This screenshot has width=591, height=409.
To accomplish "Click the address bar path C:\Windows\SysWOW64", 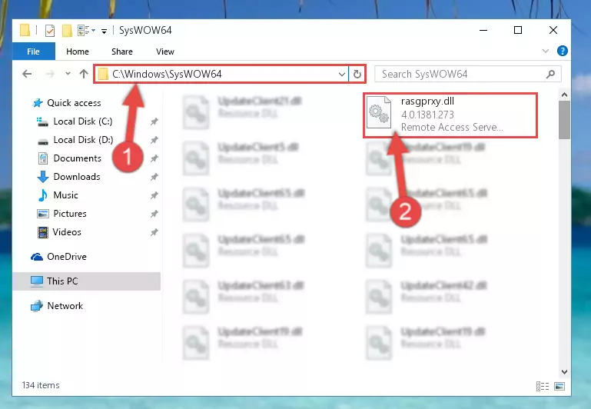I will coord(167,74).
